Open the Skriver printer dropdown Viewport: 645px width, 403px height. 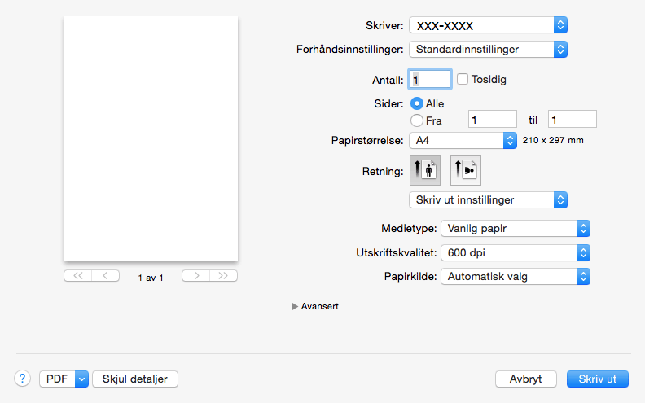488,25
